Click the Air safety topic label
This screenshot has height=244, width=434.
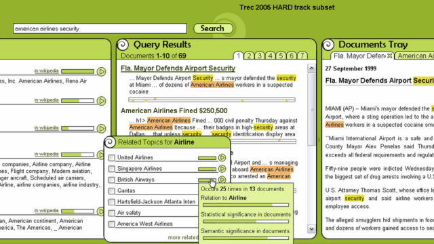129,213
